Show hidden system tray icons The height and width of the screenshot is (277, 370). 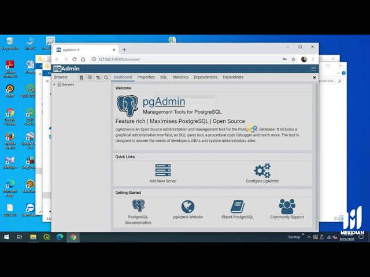309,237
